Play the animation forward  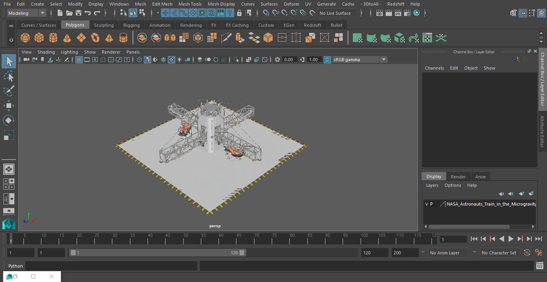pos(511,239)
